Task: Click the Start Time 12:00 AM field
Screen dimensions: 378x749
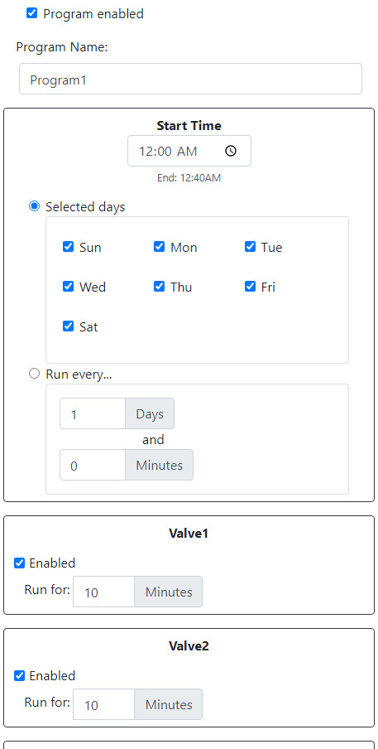Action: coord(189,151)
